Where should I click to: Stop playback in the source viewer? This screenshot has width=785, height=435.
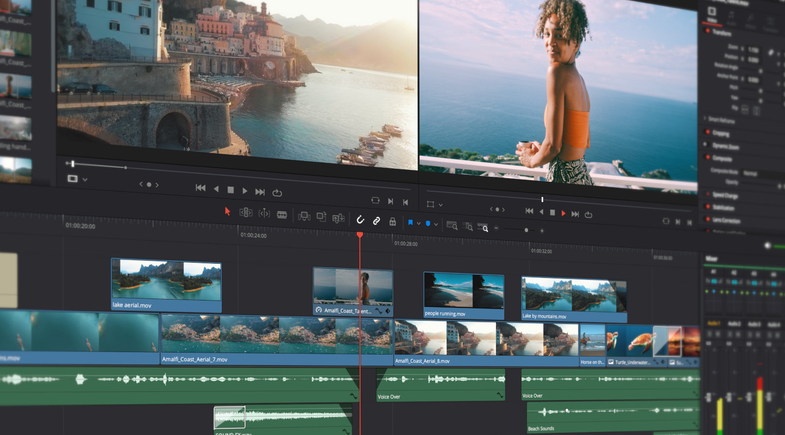point(231,190)
